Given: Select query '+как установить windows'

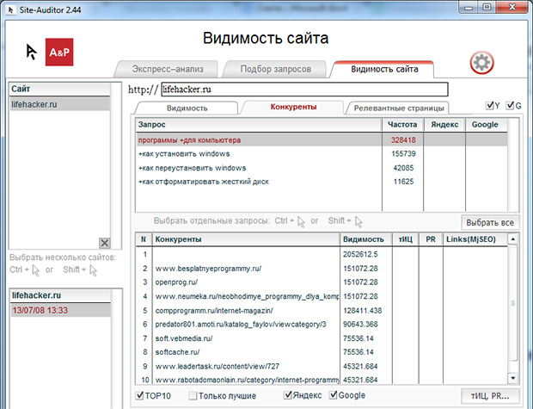Looking at the screenshot, I should pos(322,154).
